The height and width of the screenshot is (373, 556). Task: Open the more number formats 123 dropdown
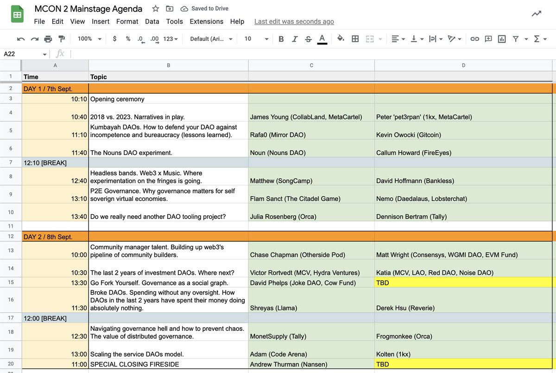coord(171,39)
